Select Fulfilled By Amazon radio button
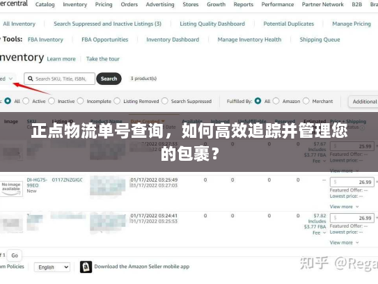Image resolution: width=378 pixels, height=284 pixels. click(276, 101)
